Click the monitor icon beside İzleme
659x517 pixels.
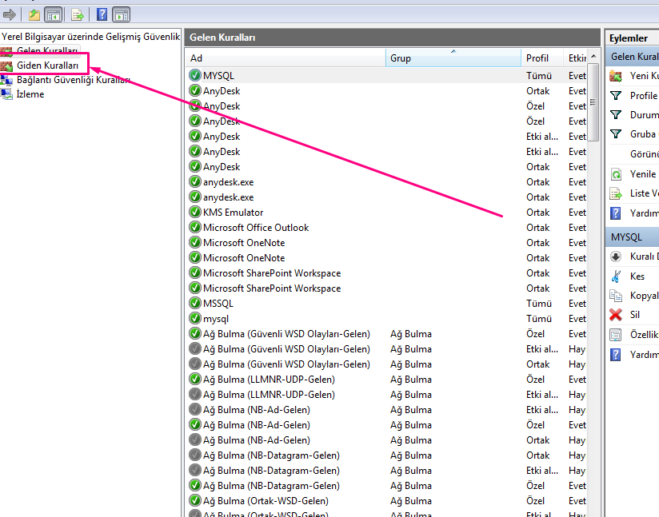6,94
